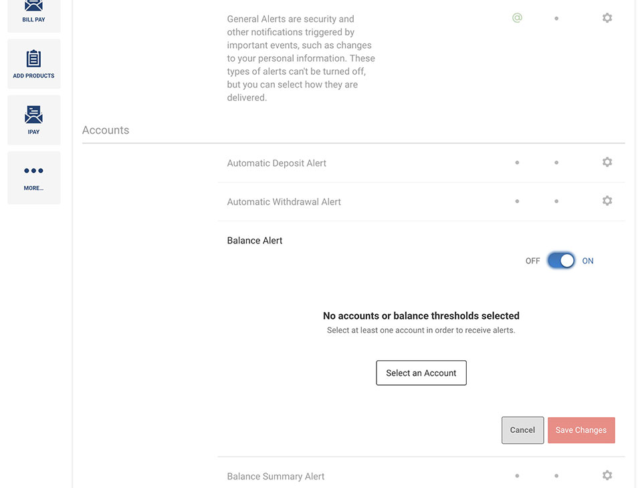The image size is (642, 488).
Task: Click Save Changes button
Action: (x=581, y=431)
